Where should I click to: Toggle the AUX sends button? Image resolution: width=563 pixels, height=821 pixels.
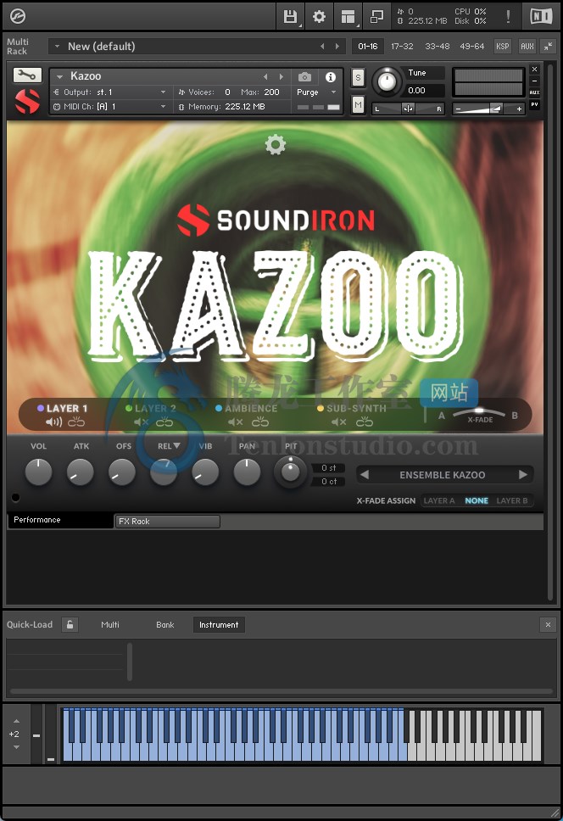pyautogui.click(x=534, y=92)
